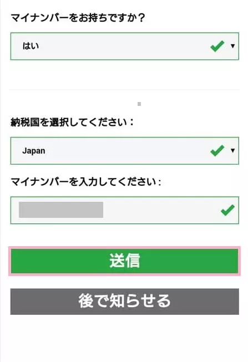Click the small gray square below the divider
Image resolution: width=248 pixels, height=362 pixels.
(x=139, y=104)
